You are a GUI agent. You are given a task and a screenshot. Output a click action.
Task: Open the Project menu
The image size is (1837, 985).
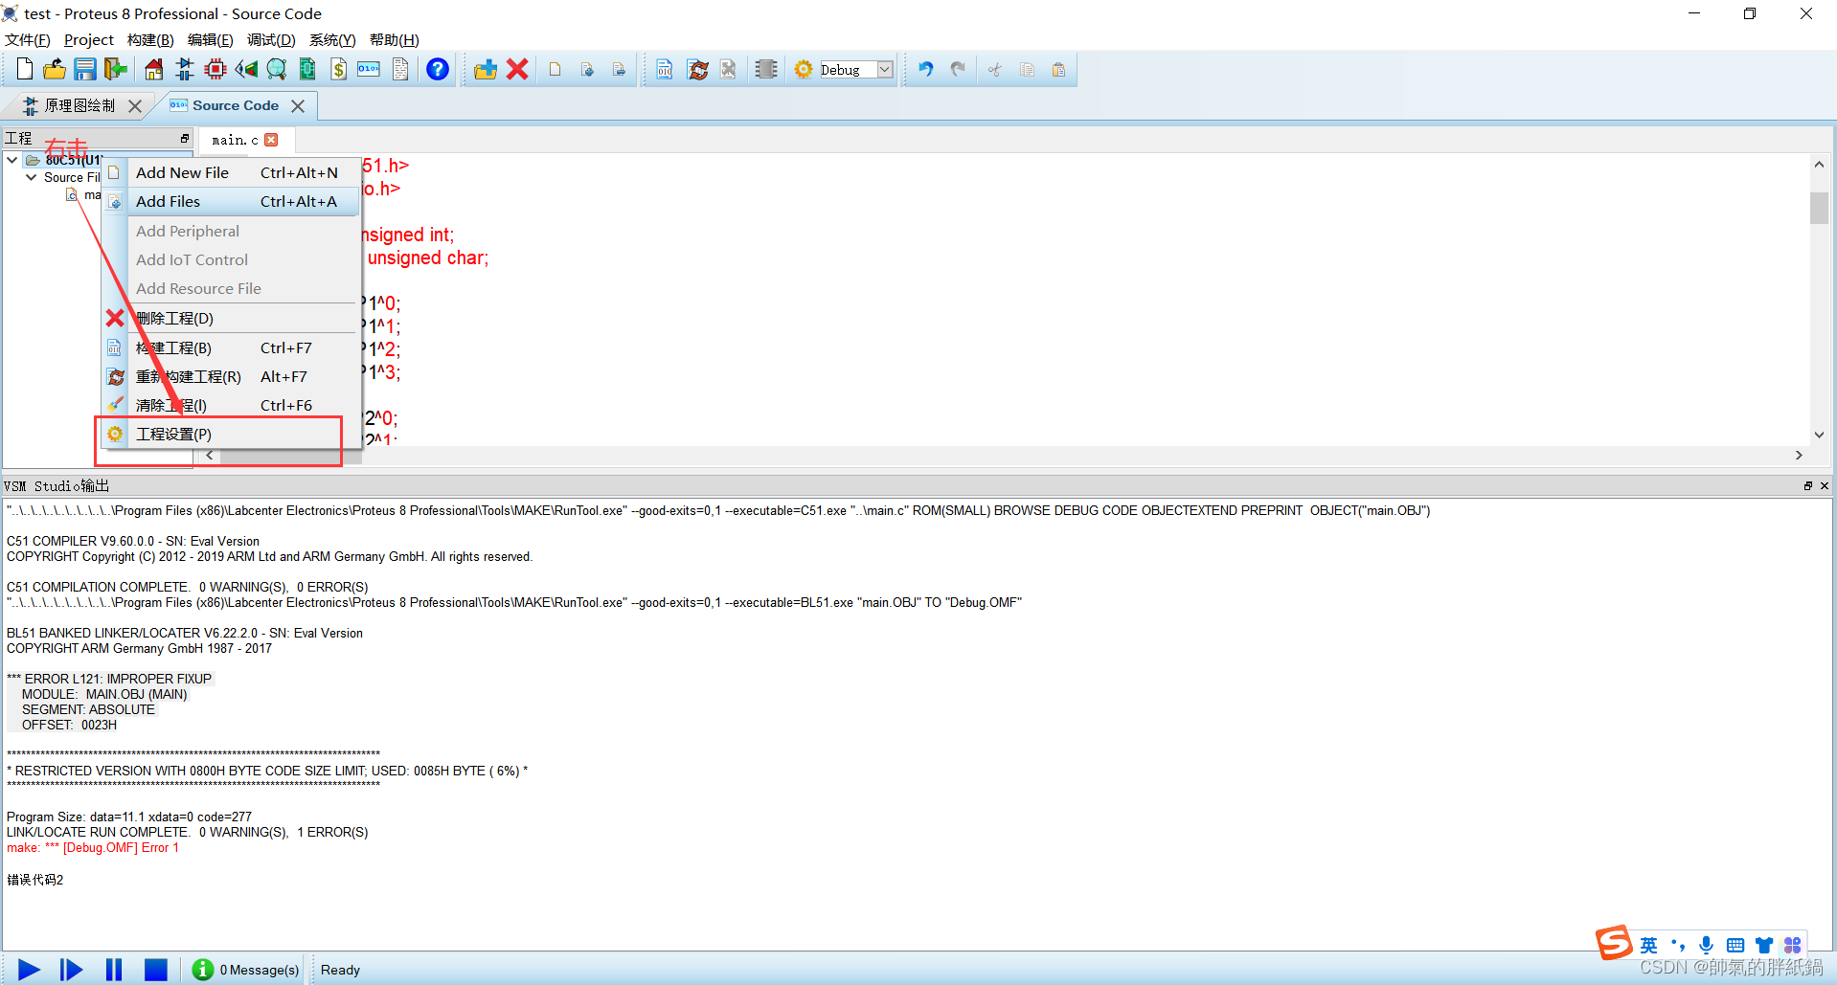tap(89, 39)
